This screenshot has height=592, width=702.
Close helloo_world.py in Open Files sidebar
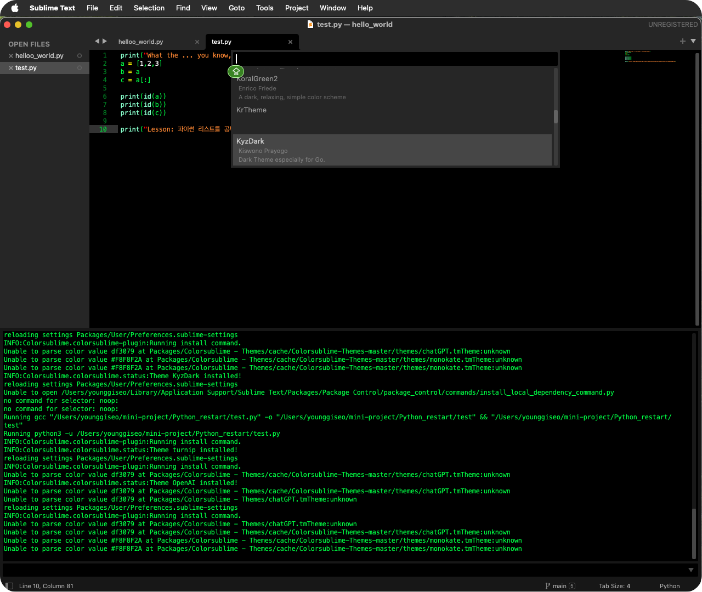(x=10, y=56)
